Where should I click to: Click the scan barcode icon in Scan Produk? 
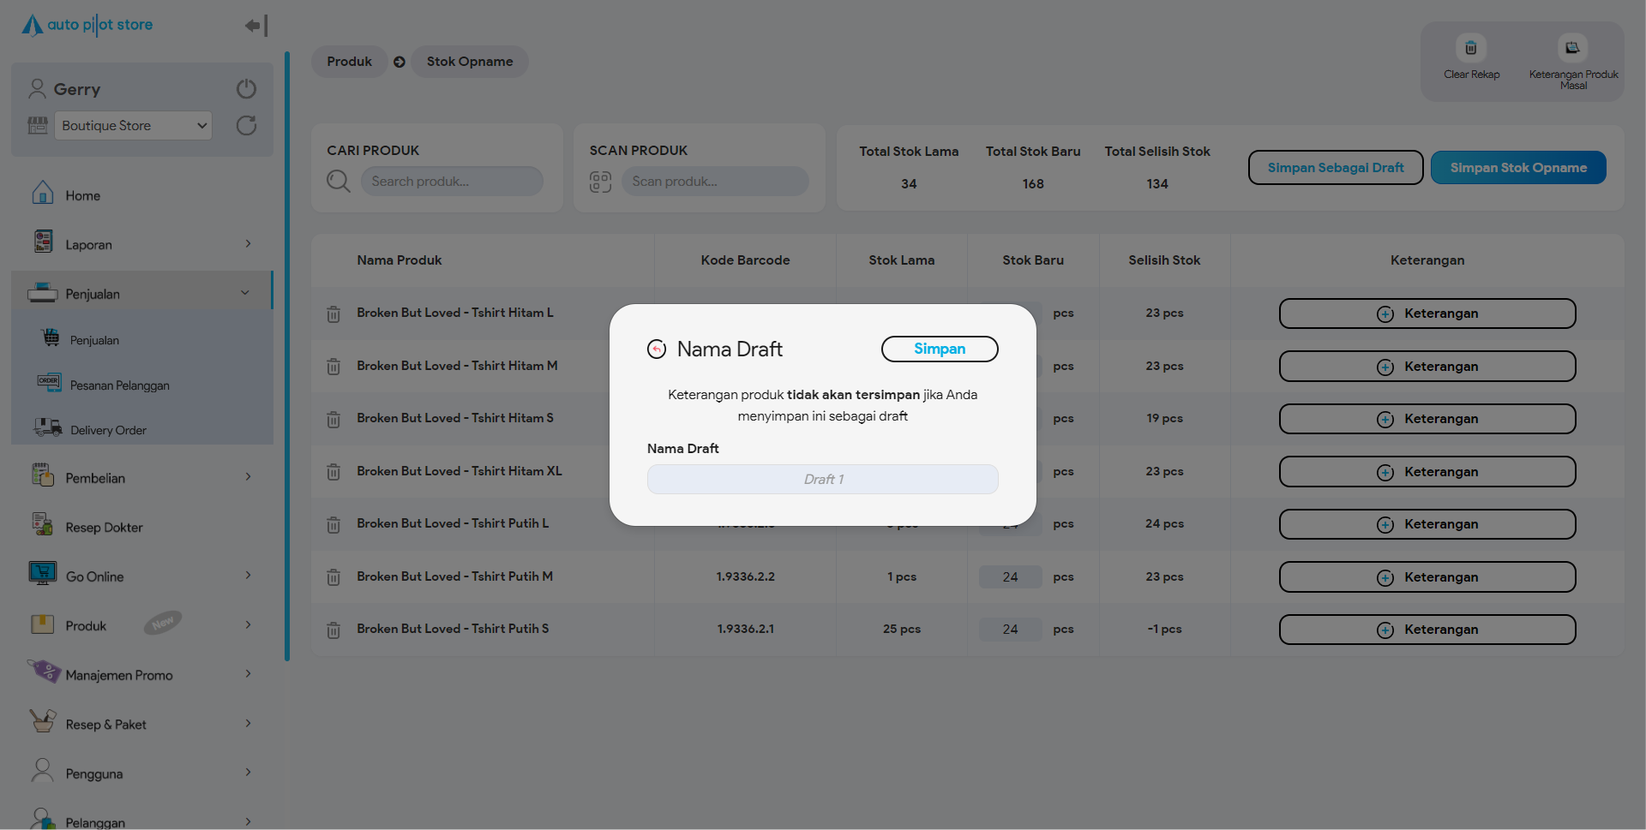[x=600, y=182]
